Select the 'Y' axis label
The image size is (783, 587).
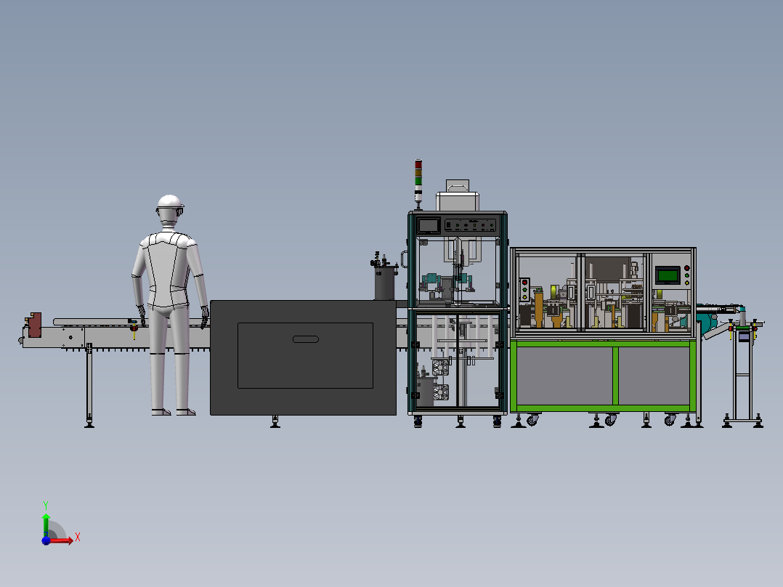(x=46, y=506)
